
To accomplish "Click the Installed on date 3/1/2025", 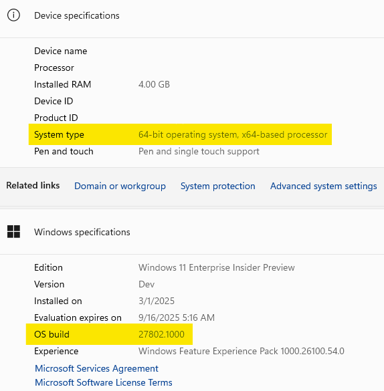I will [x=157, y=301].
